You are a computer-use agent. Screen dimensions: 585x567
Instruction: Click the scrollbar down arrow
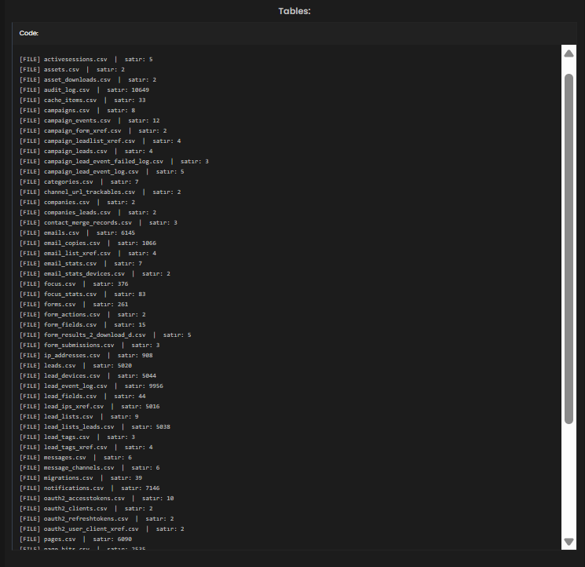569,542
